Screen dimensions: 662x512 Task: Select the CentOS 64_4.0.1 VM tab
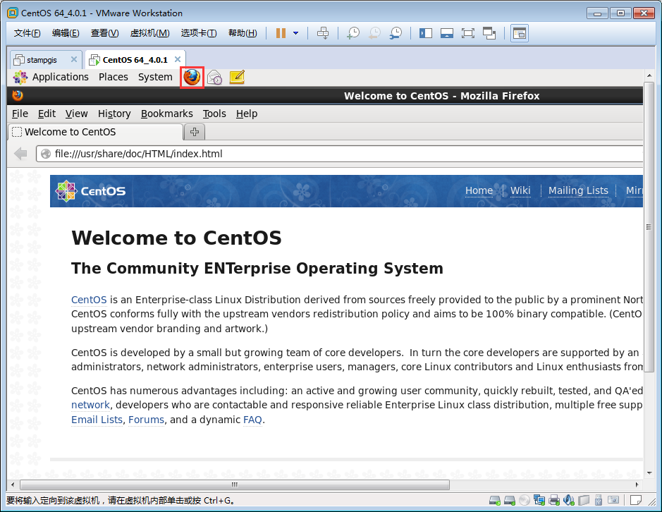point(135,60)
